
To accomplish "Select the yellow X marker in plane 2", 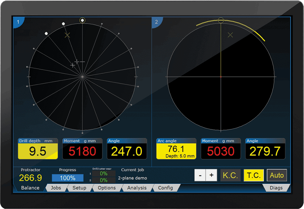I will click(x=230, y=35).
